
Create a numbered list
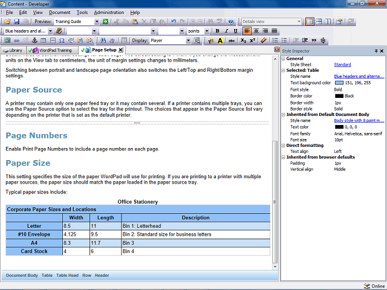pyautogui.click(x=275, y=40)
